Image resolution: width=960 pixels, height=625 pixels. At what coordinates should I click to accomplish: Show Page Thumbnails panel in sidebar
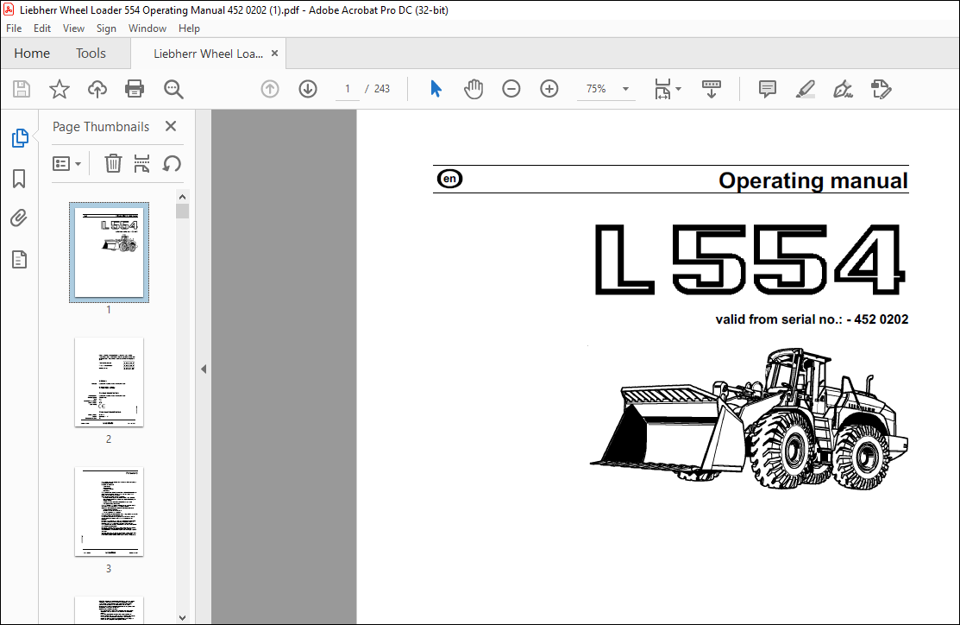pos(20,138)
